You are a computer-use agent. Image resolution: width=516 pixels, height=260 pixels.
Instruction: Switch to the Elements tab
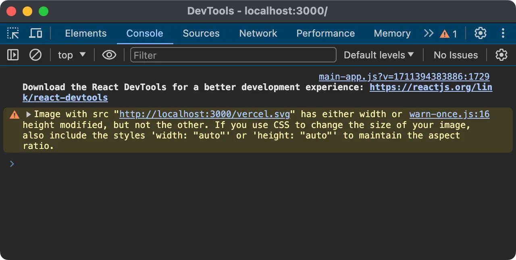85,33
